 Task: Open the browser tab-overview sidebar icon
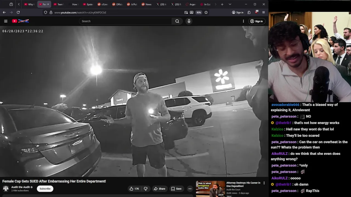click(x=11, y=4)
